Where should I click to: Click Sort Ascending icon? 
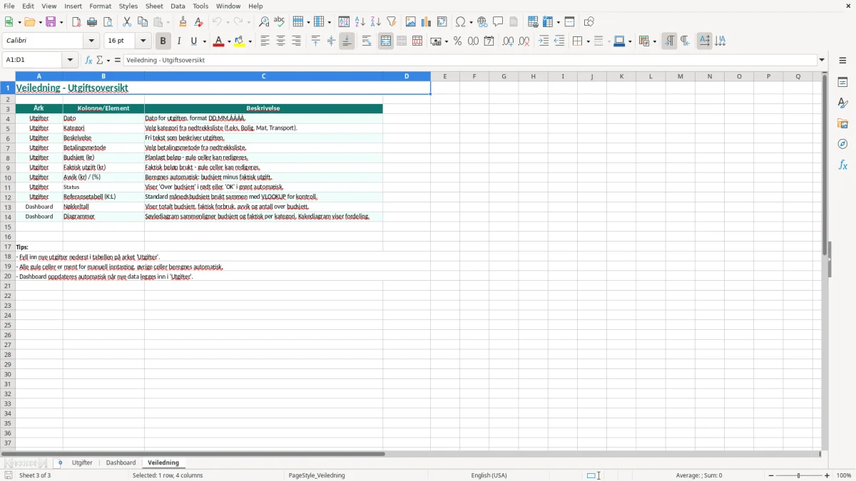pyautogui.click(x=360, y=21)
